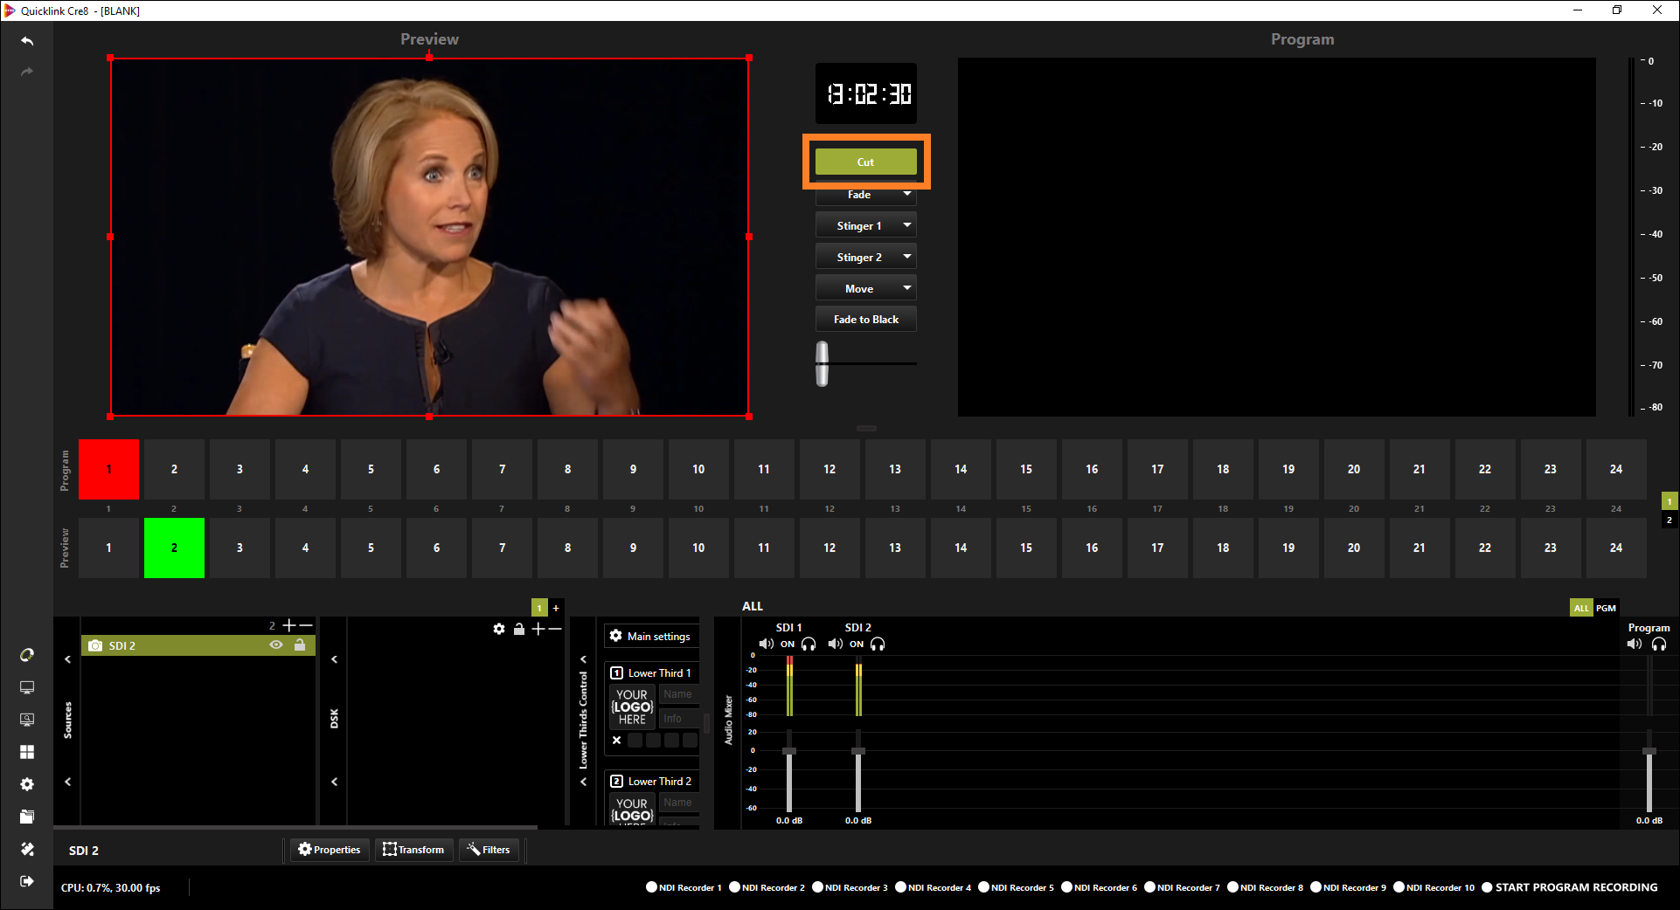
Task: Open Properties for SDI 2
Action: [x=330, y=850]
